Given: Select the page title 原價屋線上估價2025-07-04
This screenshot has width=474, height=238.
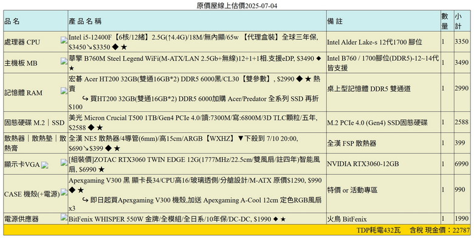Looking at the screenshot, I should point(237,5).
